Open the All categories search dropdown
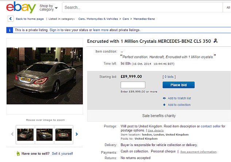The height and width of the screenshot is (162, 231). tap(228, 7)
